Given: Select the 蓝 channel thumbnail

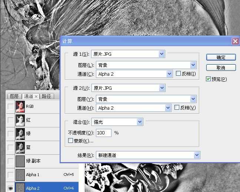Looking at the screenshot, I should coord(20,148).
